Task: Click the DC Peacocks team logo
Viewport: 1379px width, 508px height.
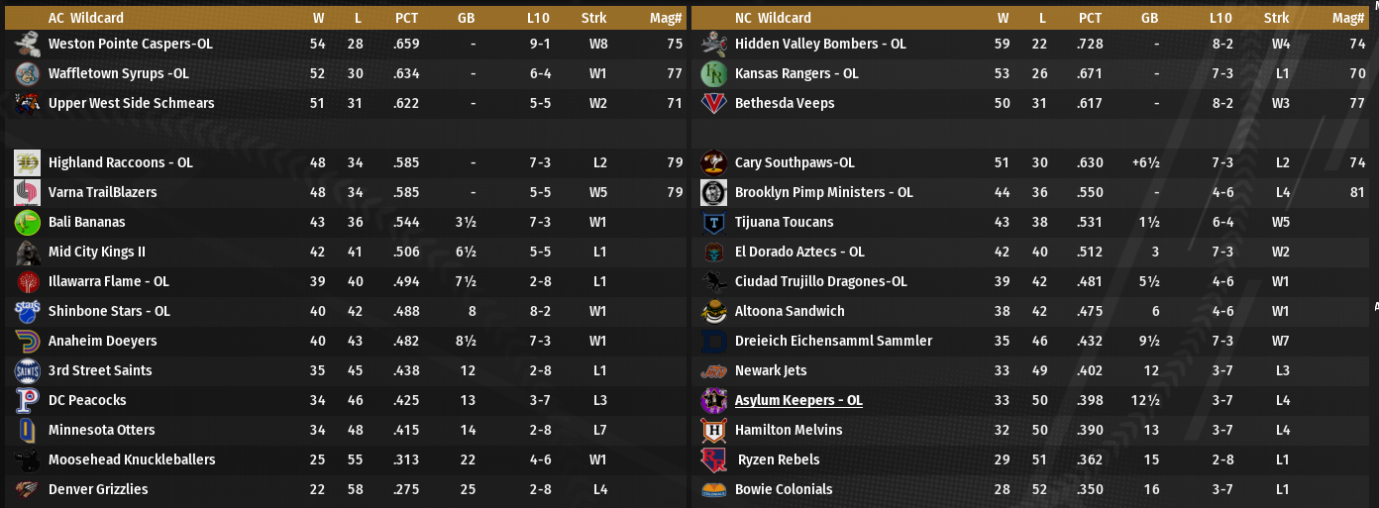Action: click(28, 400)
